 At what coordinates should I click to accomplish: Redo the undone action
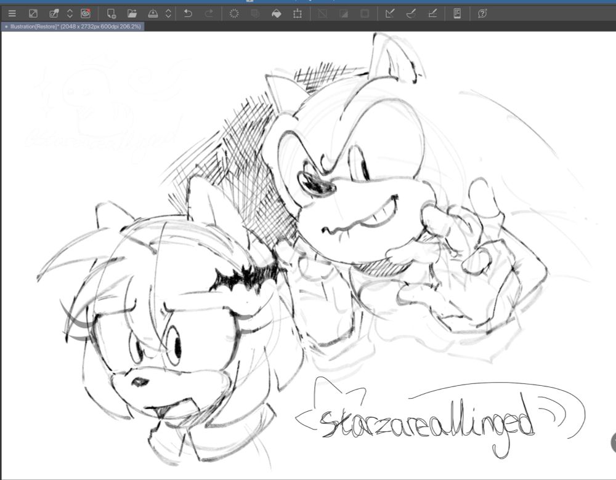point(209,14)
